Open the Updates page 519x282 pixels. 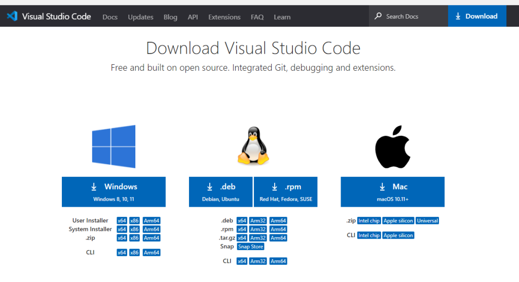[x=141, y=17]
